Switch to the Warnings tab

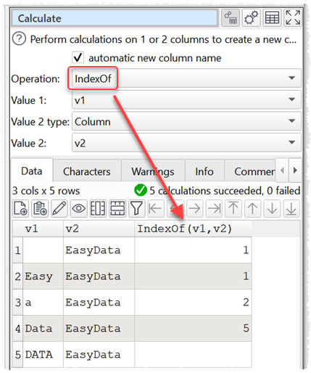pos(153,171)
